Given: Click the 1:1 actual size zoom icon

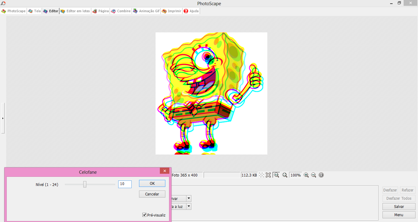Looking at the screenshot, I should click(x=276, y=175).
